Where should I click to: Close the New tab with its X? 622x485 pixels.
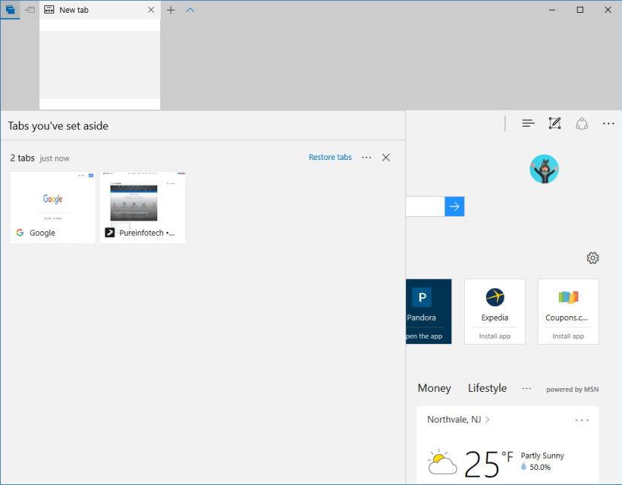150,10
